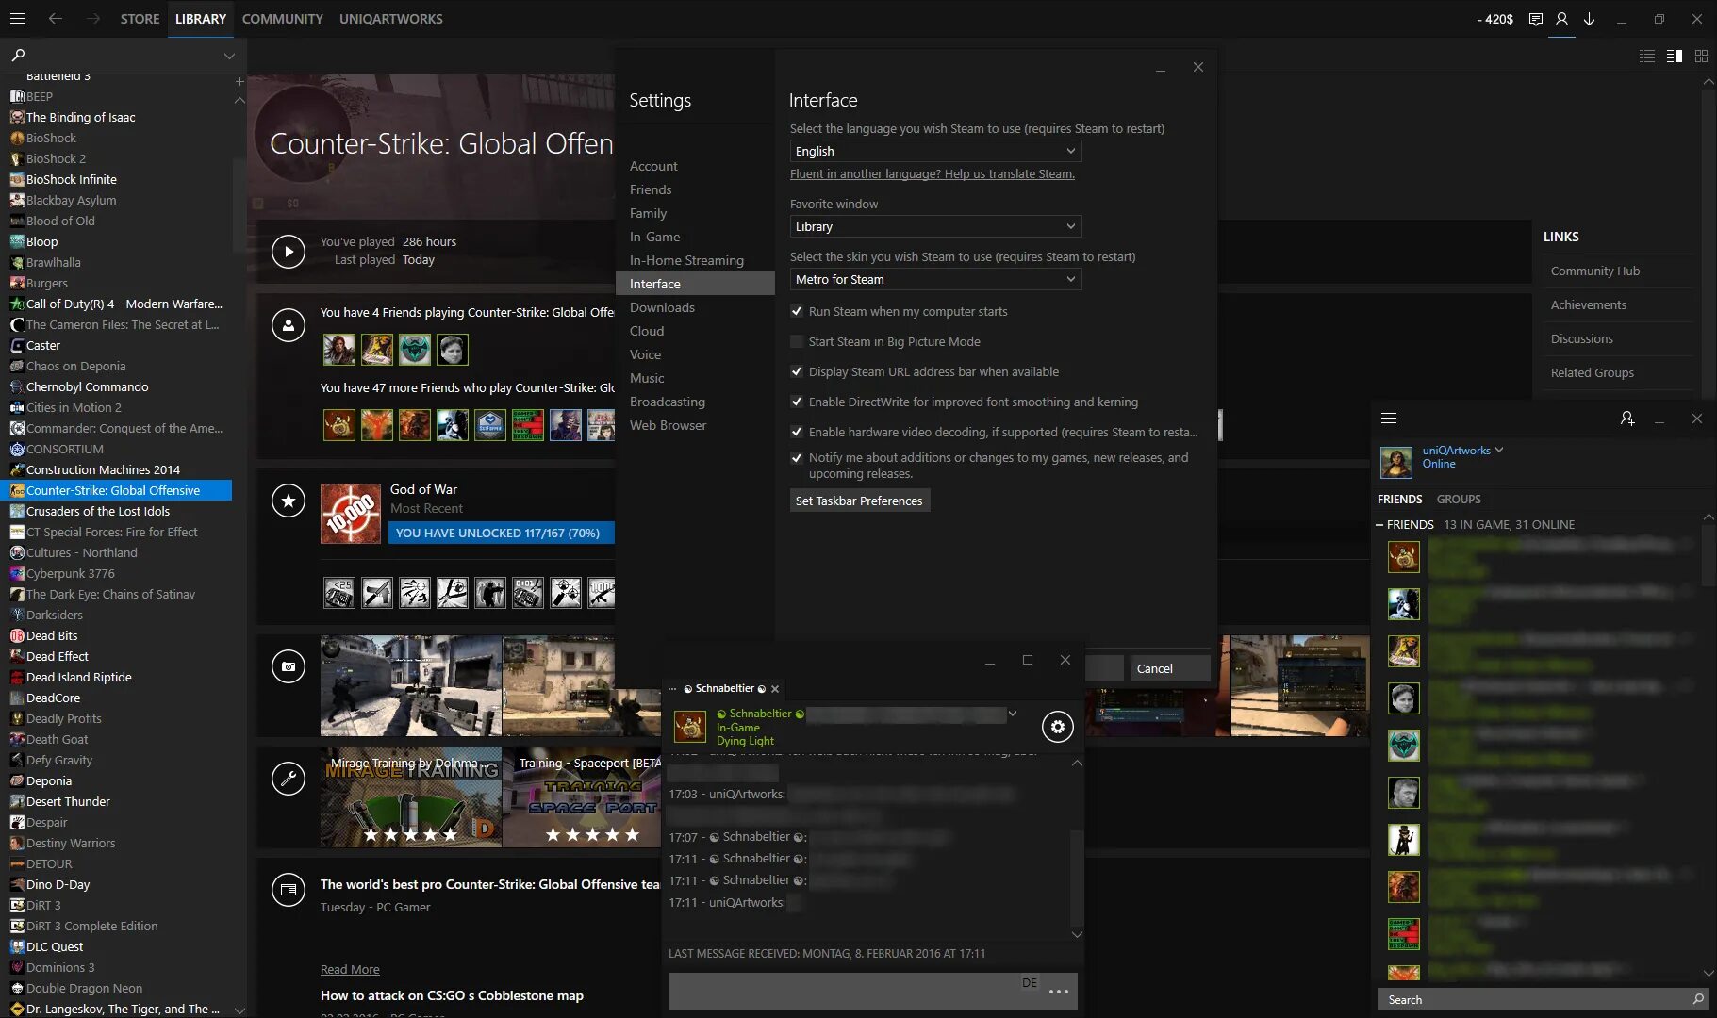
Task: Open the wallet balance - 420$ menu
Action: click(1494, 19)
